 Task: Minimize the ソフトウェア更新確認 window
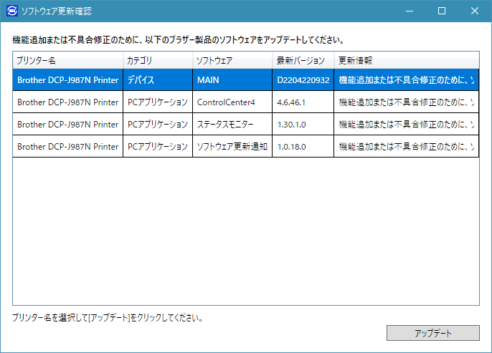[x=409, y=11]
